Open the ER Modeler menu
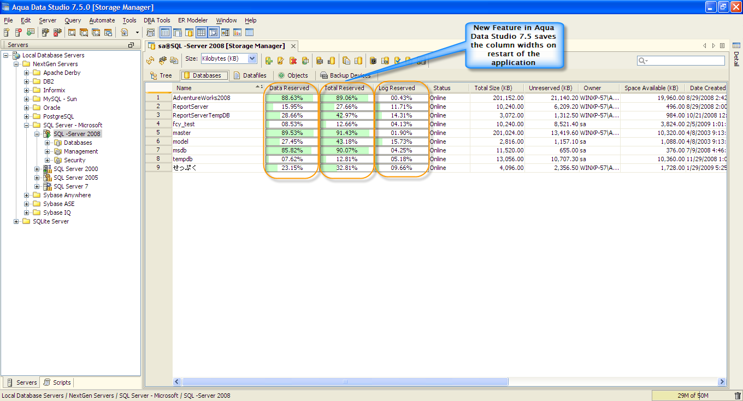The width and height of the screenshot is (743, 401). tap(193, 20)
